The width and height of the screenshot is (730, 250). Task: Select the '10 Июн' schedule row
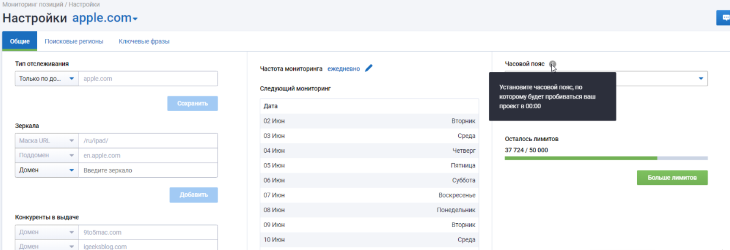tap(369, 240)
